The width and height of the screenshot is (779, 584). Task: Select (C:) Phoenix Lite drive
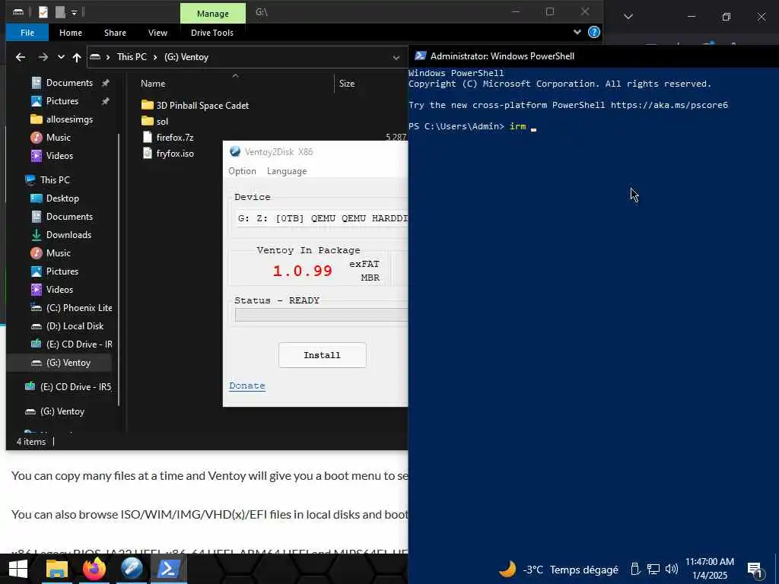78,308
